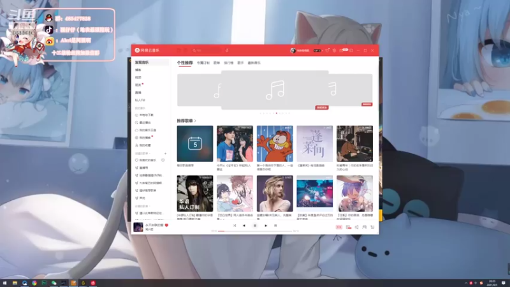The width and height of the screenshot is (510, 287).
Task: Open the purple-haired anime playlist cover
Action: pyautogui.click(x=354, y=193)
